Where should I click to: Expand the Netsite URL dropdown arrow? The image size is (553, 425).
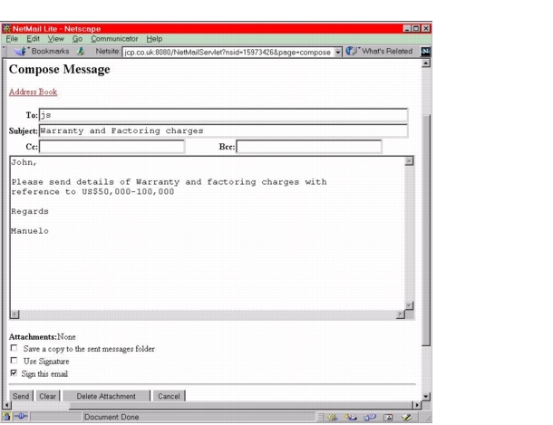tap(338, 53)
